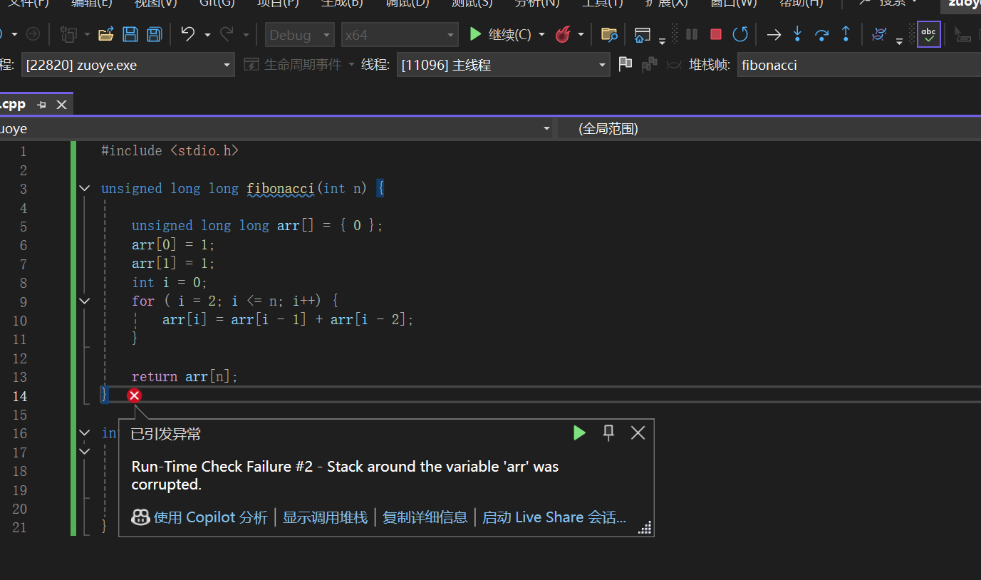Step Into with the down-arrow icon

point(797,34)
